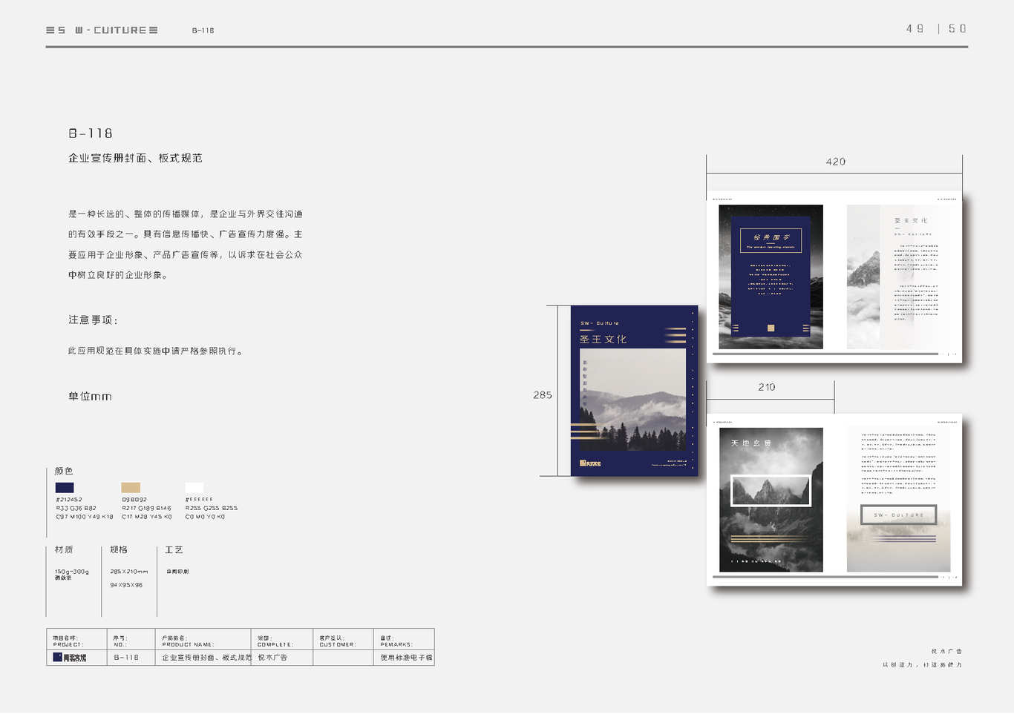Viewport: 1014px width, 714px height.
Task: Click the 94X95X96 value
Action: pos(126,585)
